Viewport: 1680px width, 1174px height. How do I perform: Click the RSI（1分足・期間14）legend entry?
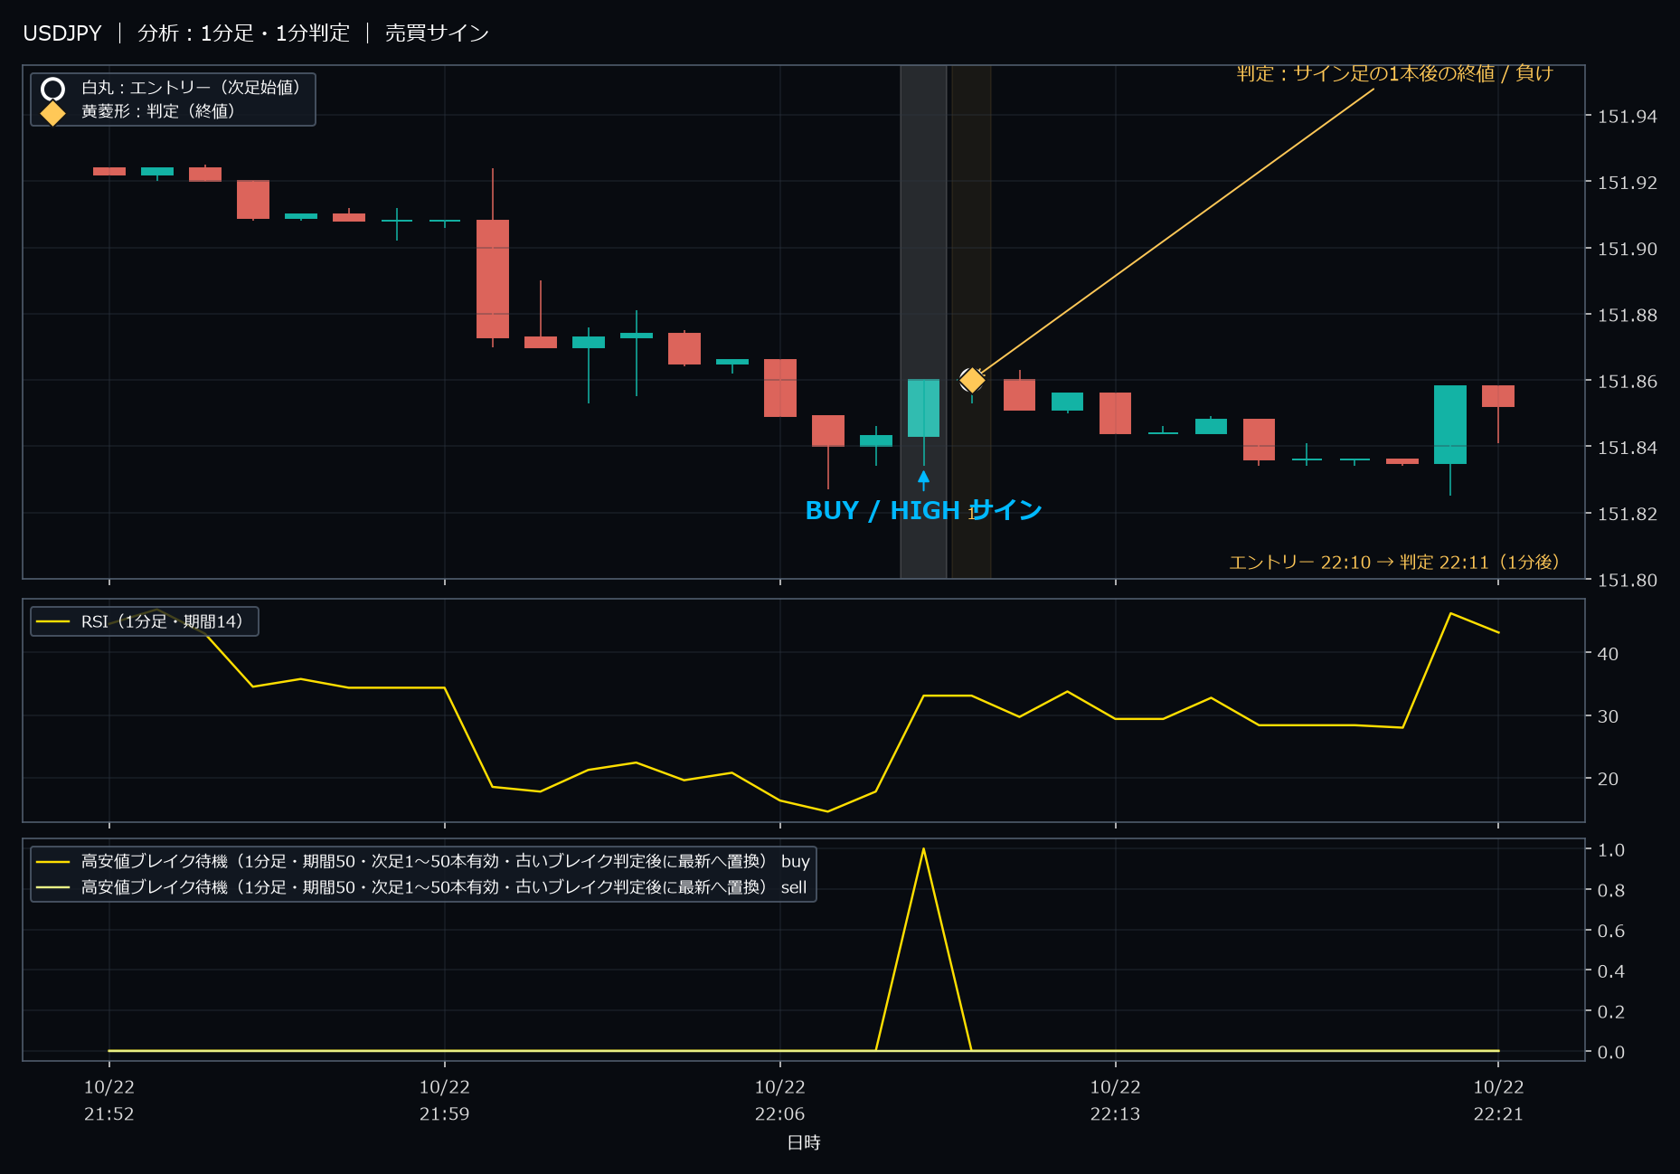coord(145,621)
